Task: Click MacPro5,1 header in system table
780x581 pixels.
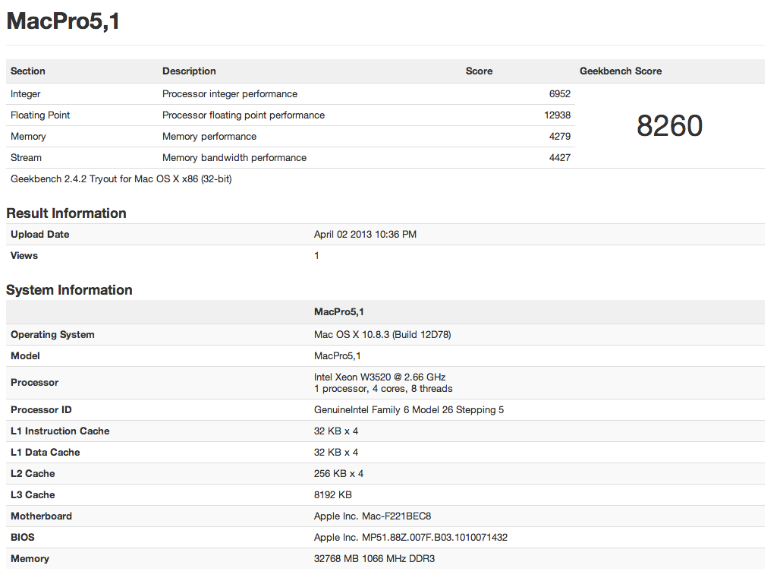Action: [338, 312]
